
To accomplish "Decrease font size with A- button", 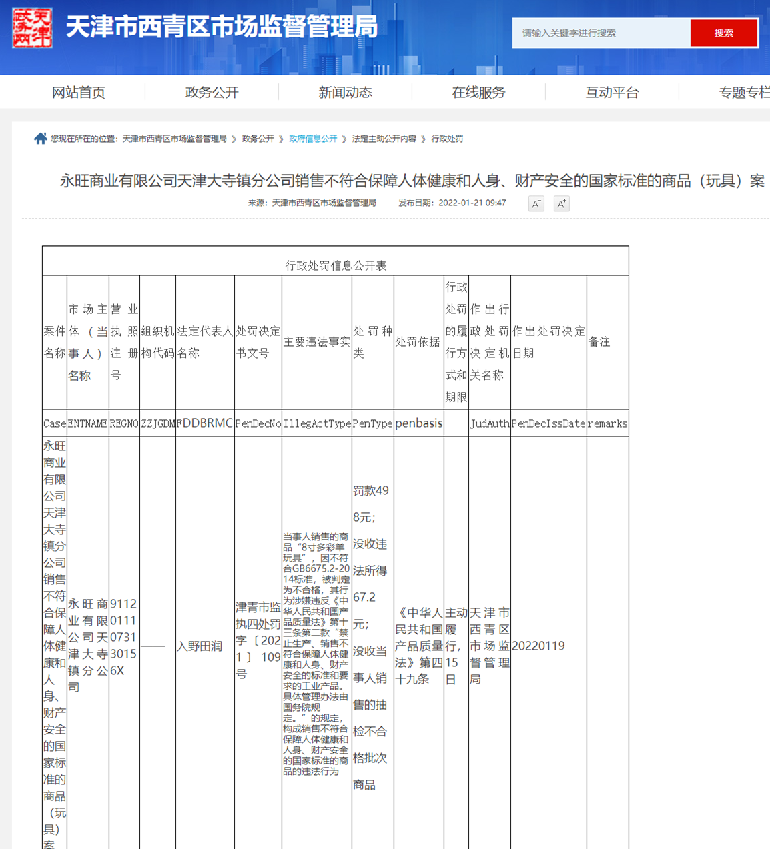I will (536, 204).
